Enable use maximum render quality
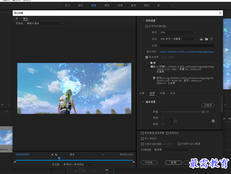 [x=142, y=133]
